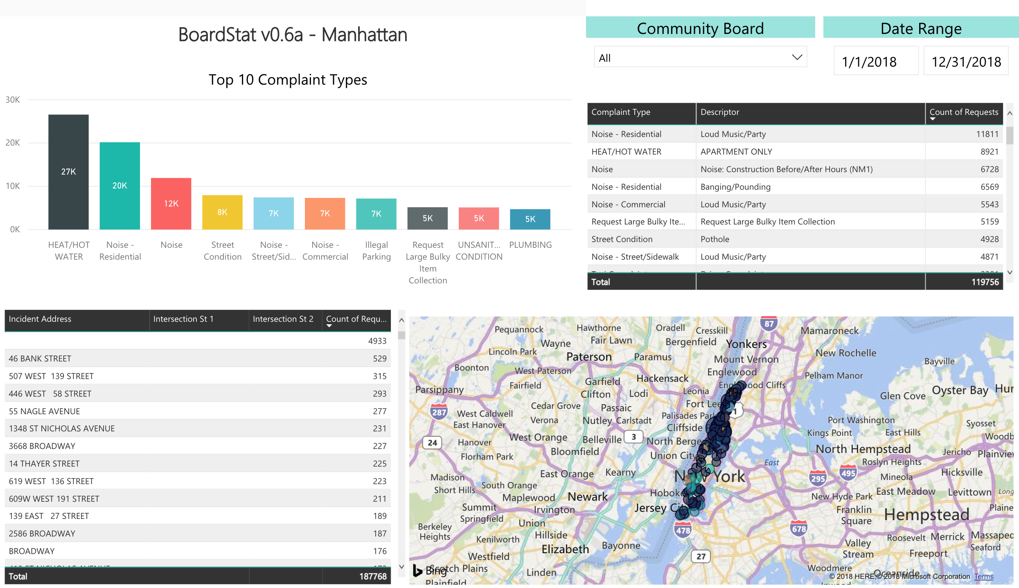
Task: Click the Interstate 287 shield on map
Action: [439, 412]
